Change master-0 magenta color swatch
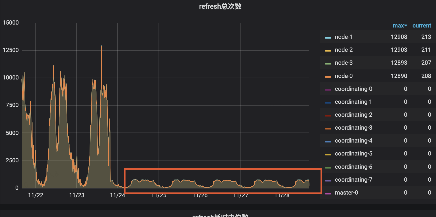Viewport: 436px width, 217px height. pyautogui.click(x=328, y=194)
